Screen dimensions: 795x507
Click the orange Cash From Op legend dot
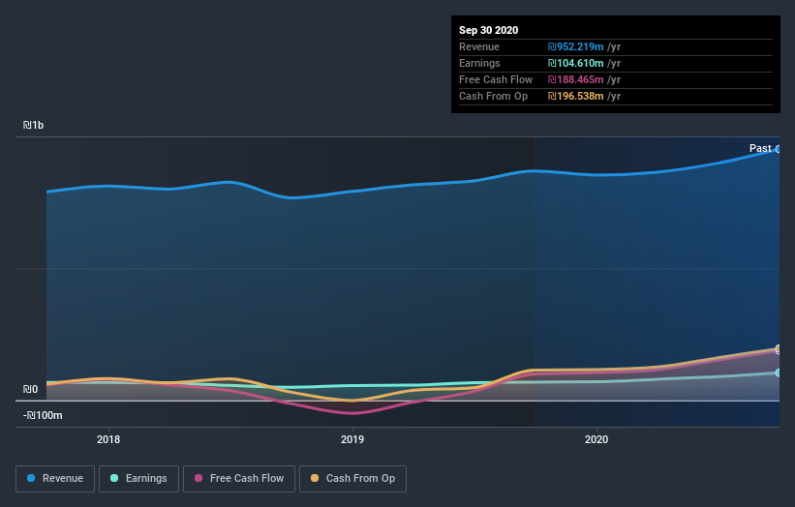coord(315,478)
